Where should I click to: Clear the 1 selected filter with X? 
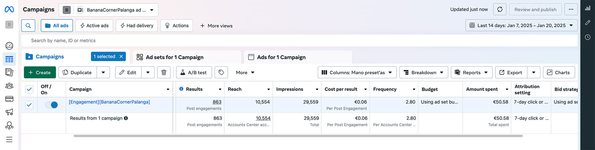click(x=121, y=57)
